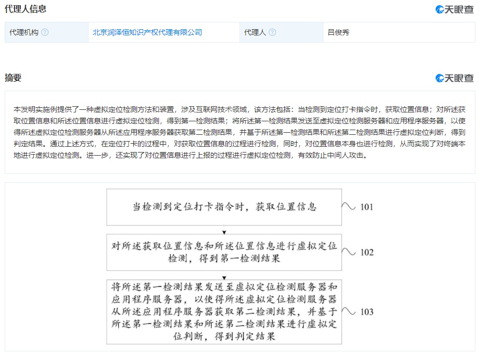
Task: Click help icon beside 代理人
Action: [x=272, y=32]
